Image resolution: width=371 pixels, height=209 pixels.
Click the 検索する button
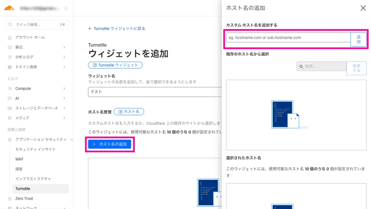pyautogui.click(x=356, y=68)
